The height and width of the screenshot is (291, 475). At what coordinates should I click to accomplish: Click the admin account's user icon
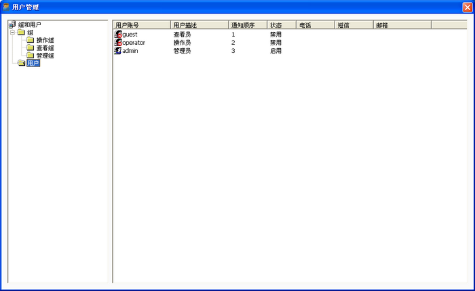pos(118,51)
